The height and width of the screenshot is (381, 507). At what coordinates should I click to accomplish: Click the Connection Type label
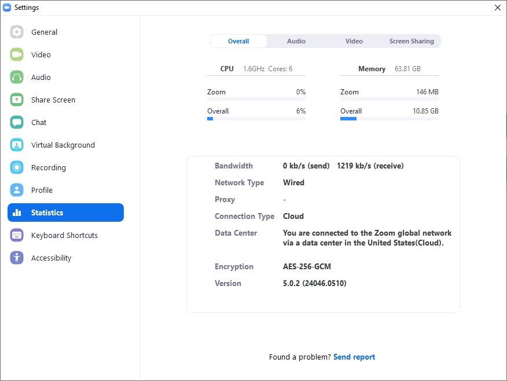(244, 216)
